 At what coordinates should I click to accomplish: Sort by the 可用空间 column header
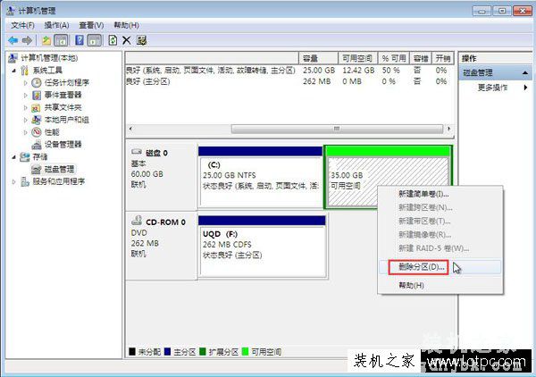358,58
